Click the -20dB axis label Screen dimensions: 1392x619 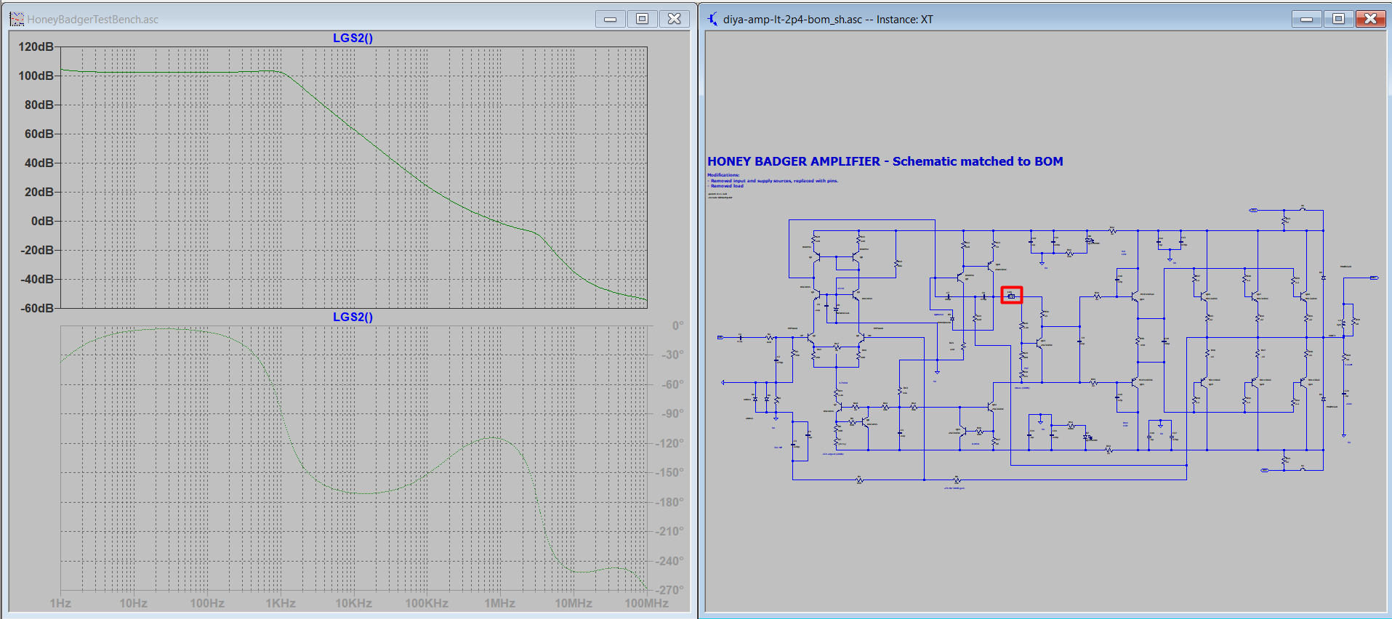(x=37, y=250)
